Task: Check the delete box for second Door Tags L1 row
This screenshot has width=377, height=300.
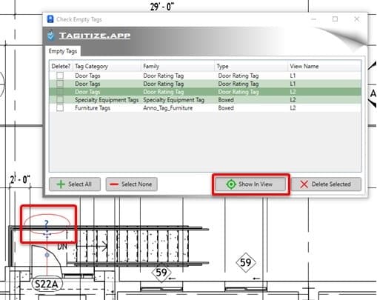Action: pos(60,84)
